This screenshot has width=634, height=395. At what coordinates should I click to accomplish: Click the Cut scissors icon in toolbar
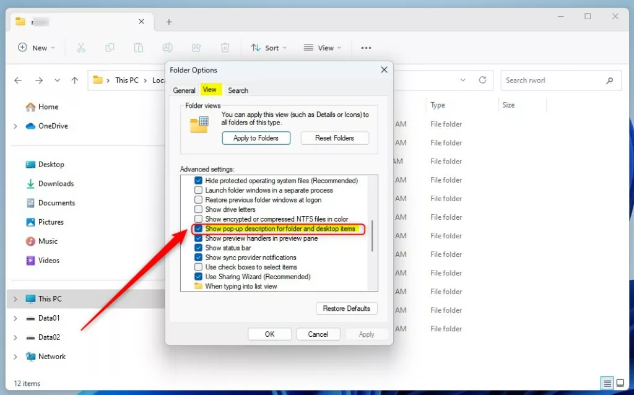(81, 48)
